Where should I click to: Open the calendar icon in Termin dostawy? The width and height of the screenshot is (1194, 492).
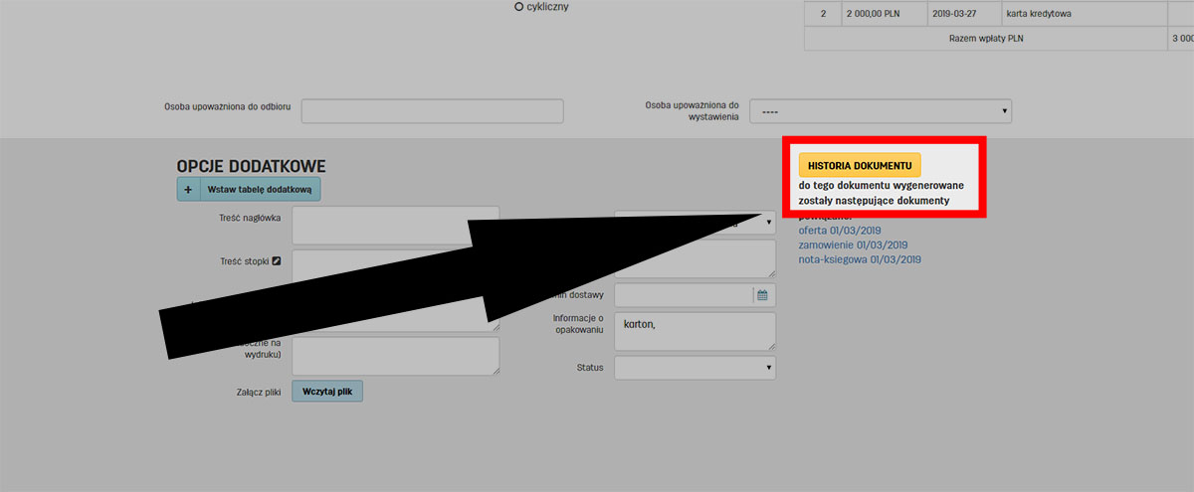762,295
